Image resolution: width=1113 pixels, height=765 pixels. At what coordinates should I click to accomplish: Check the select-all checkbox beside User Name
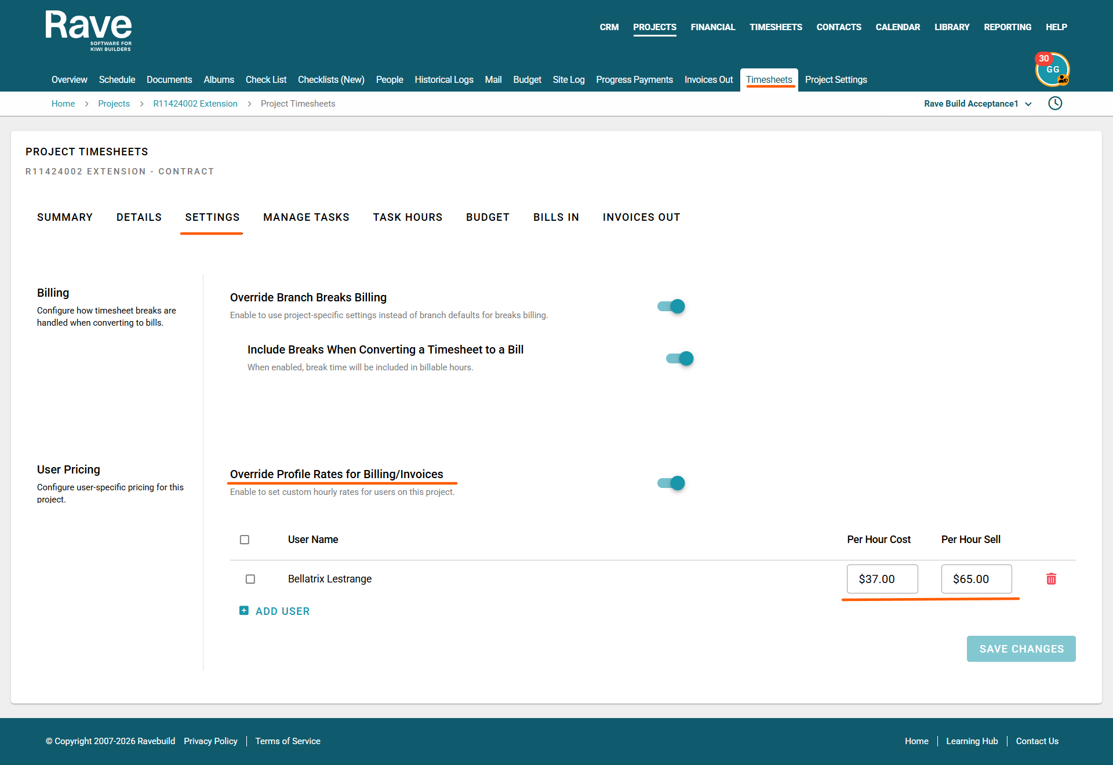[245, 540]
